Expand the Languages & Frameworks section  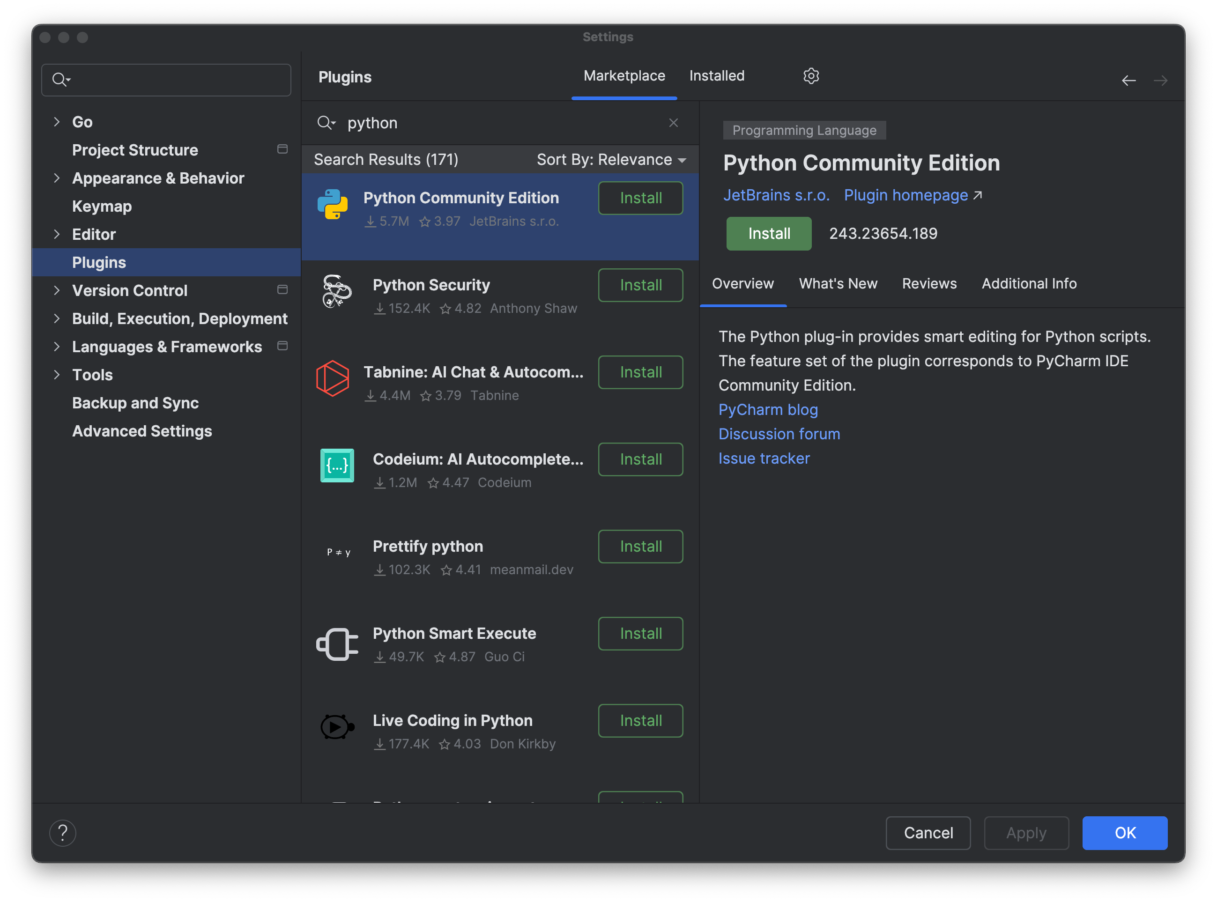(x=57, y=346)
